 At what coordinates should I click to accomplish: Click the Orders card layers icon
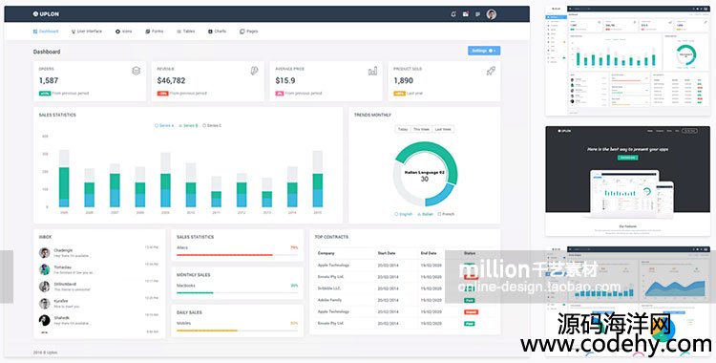point(137,71)
